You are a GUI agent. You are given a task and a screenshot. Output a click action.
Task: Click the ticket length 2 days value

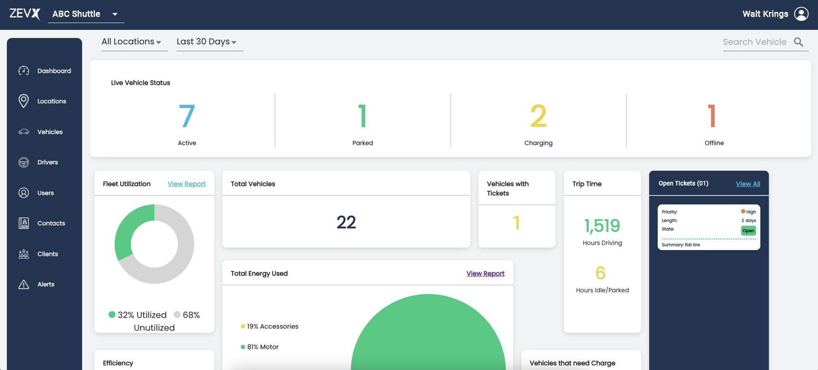pyautogui.click(x=748, y=221)
